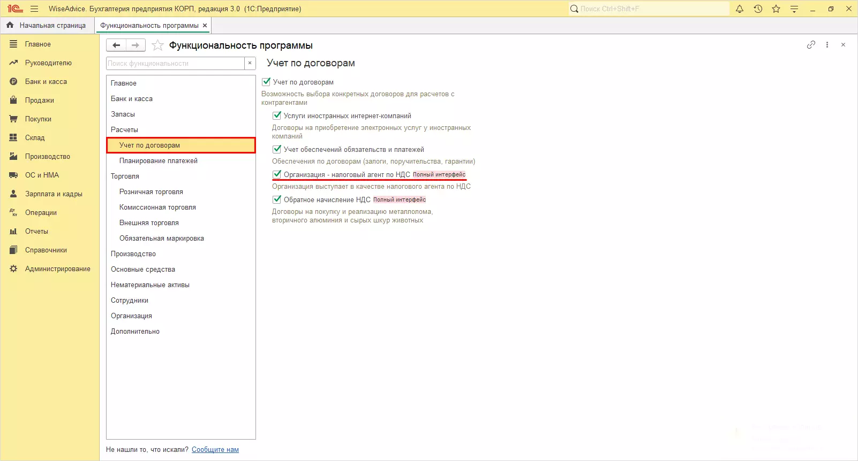The height and width of the screenshot is (461, 858).
Task: Copy link to this form icon
Action: (x=811, y=45)
